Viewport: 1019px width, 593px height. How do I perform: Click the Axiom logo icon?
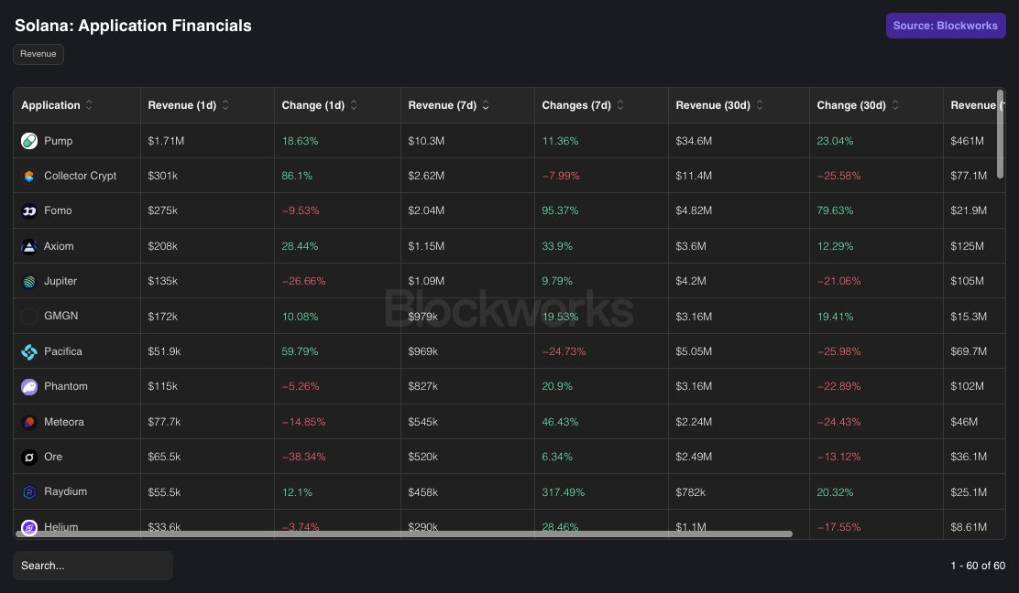point(29,246)
